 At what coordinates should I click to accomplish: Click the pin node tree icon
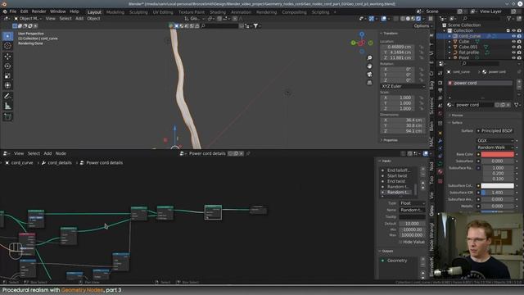[248, 153]
